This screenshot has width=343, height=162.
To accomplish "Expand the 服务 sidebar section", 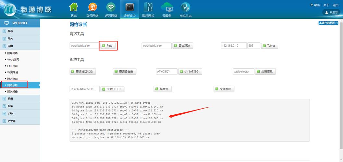I will (20, 106).
